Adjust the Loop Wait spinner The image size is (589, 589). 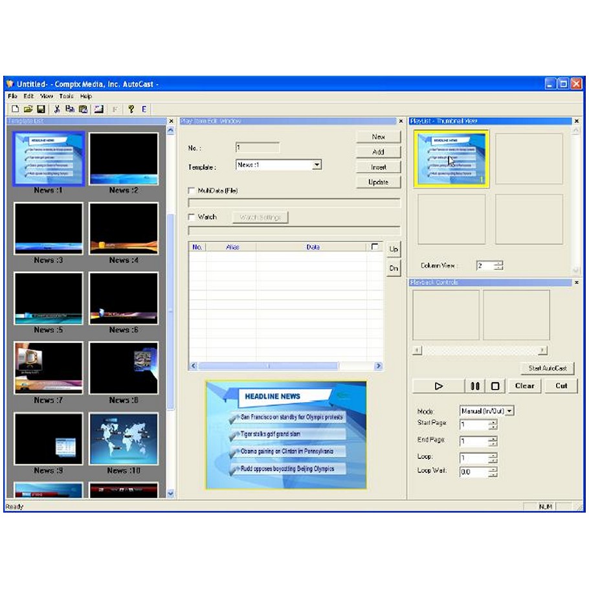[493, 472]
